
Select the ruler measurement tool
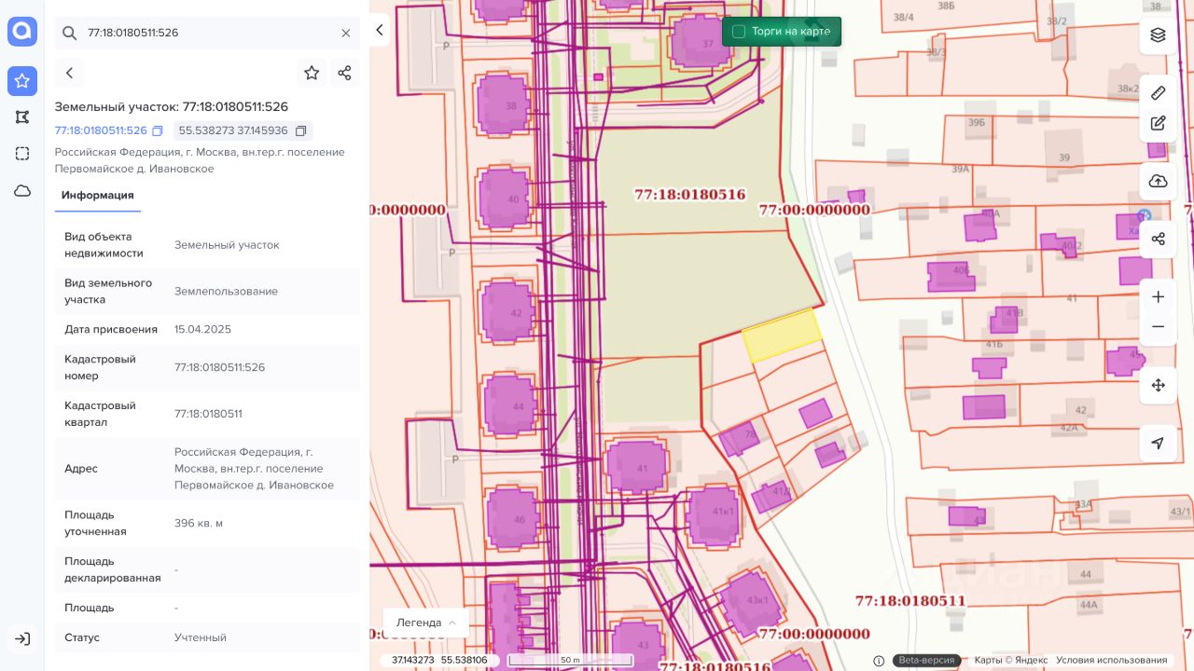(1158, 92)
